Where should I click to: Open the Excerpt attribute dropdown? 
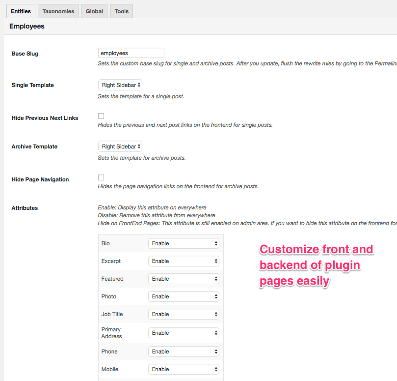pos(184,261)
